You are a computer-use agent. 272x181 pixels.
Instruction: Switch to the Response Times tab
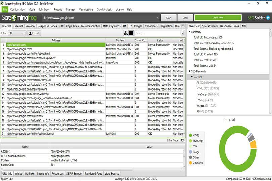click(230, 26)
